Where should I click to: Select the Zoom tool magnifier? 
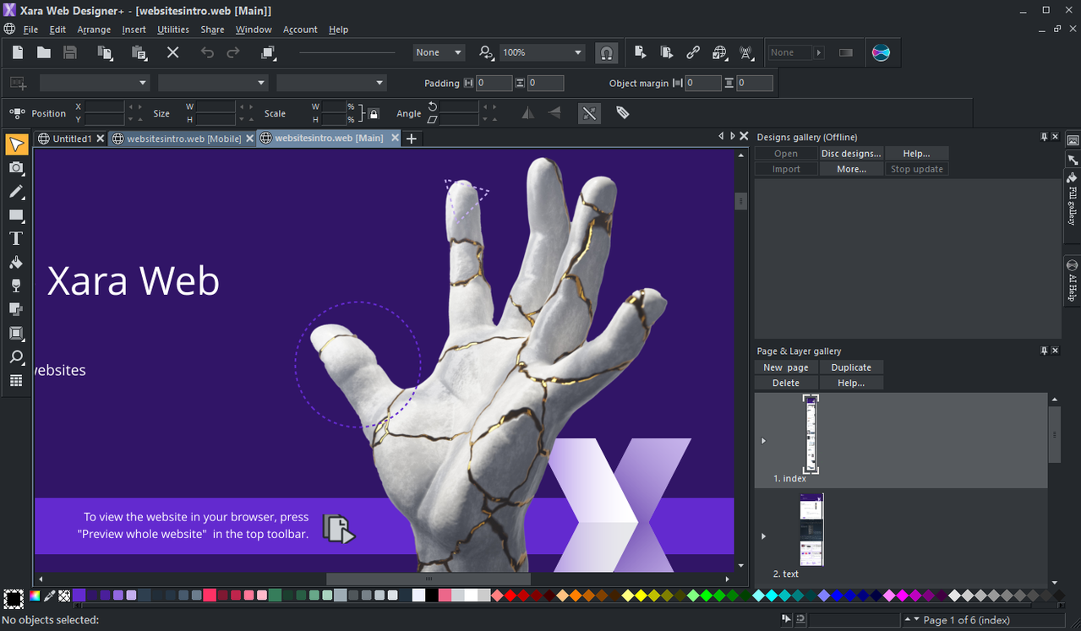(16, 357)
